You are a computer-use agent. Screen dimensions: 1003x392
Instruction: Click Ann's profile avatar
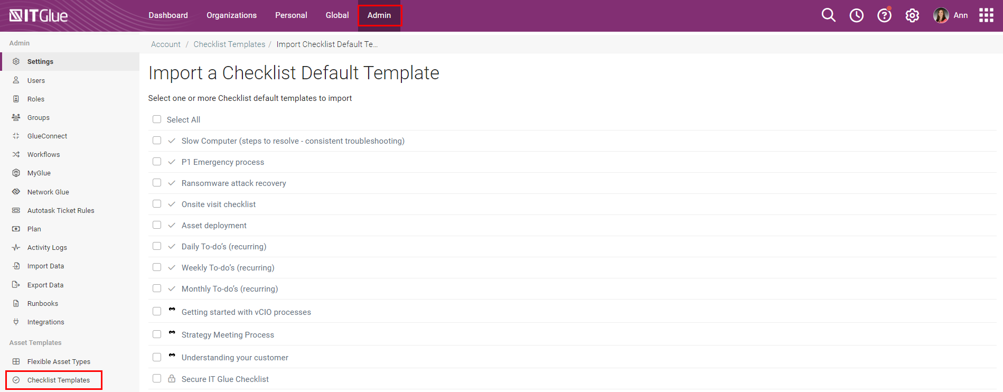click(941, 15)
